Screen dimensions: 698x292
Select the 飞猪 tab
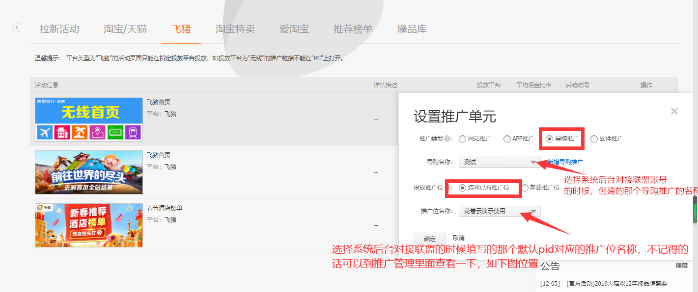181,29
